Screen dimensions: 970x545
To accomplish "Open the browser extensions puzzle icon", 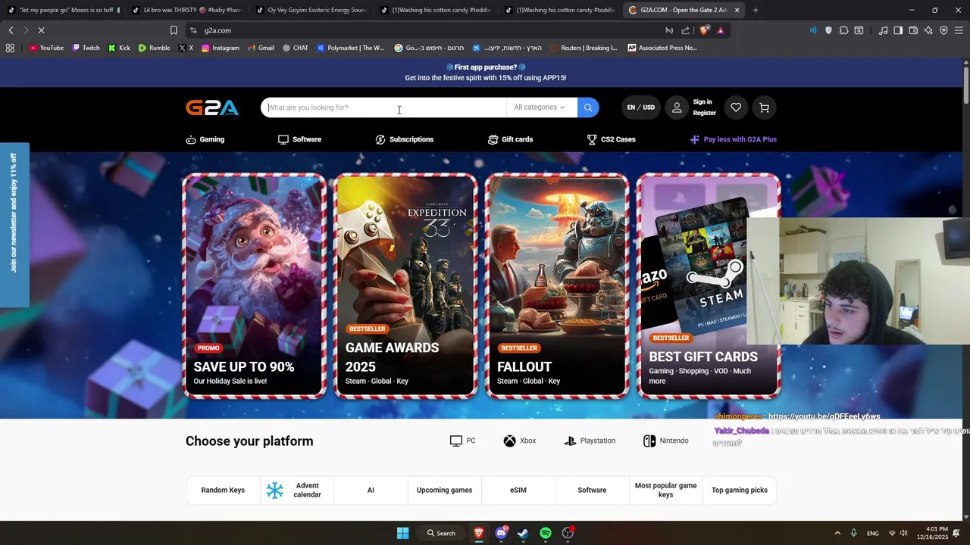I will tap(843, 30).
